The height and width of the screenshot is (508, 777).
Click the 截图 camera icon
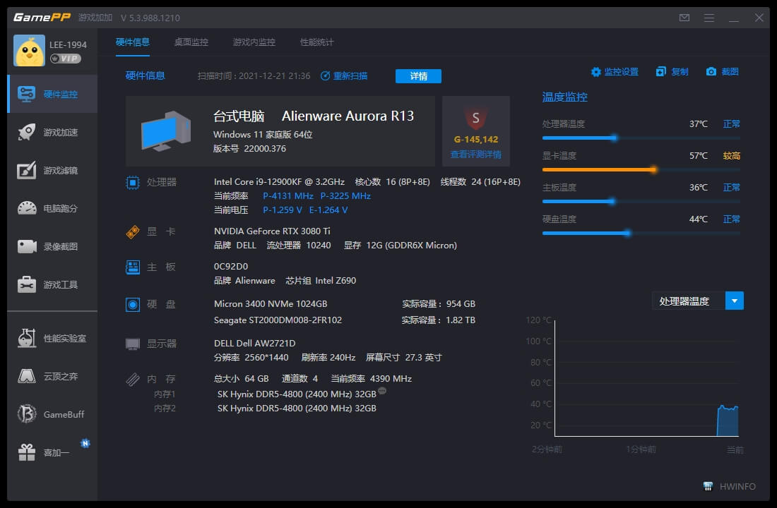(711, 72)
